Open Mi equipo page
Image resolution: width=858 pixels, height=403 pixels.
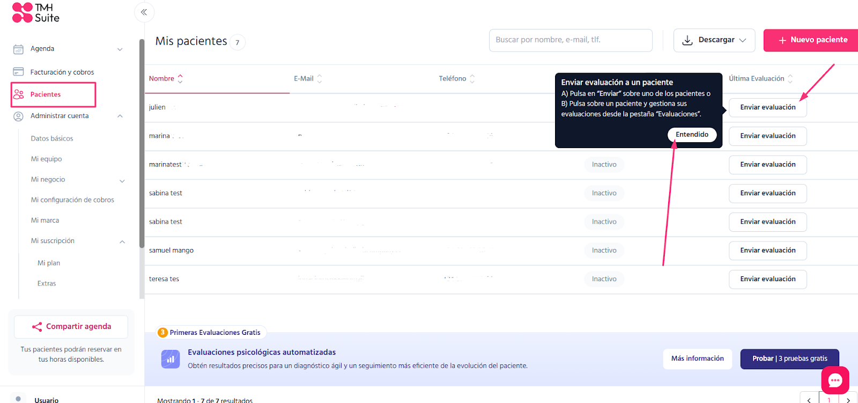(x=46, y=159)
